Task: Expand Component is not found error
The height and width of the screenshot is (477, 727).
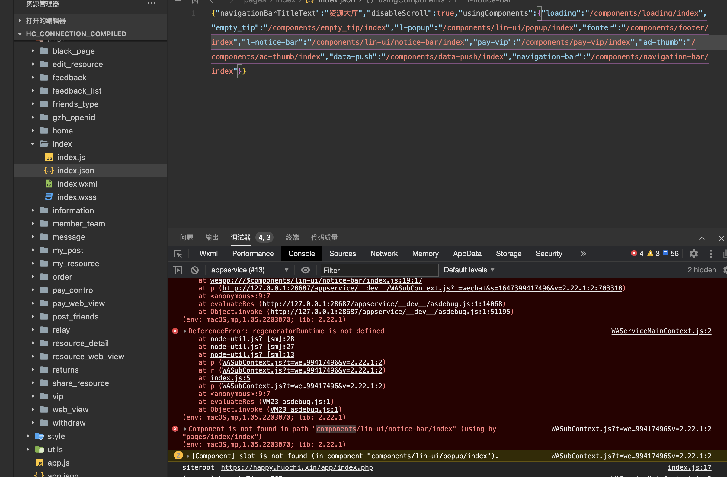Action: point(184,429)
